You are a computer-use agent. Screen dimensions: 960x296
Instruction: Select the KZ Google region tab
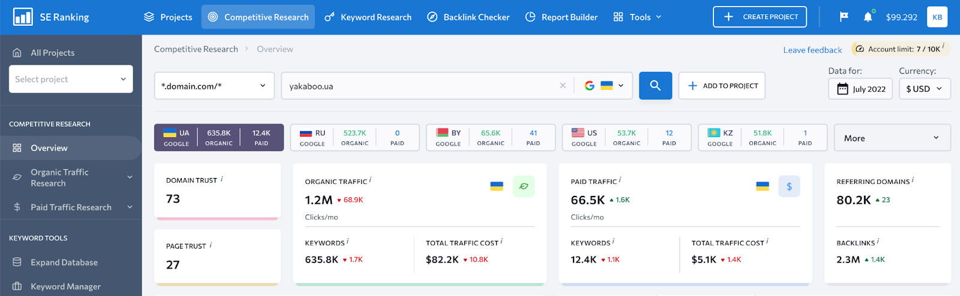click(763, 137)
